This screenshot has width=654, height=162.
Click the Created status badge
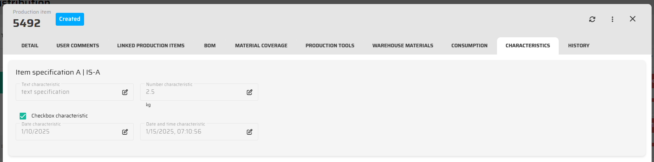tap(70, 19)
